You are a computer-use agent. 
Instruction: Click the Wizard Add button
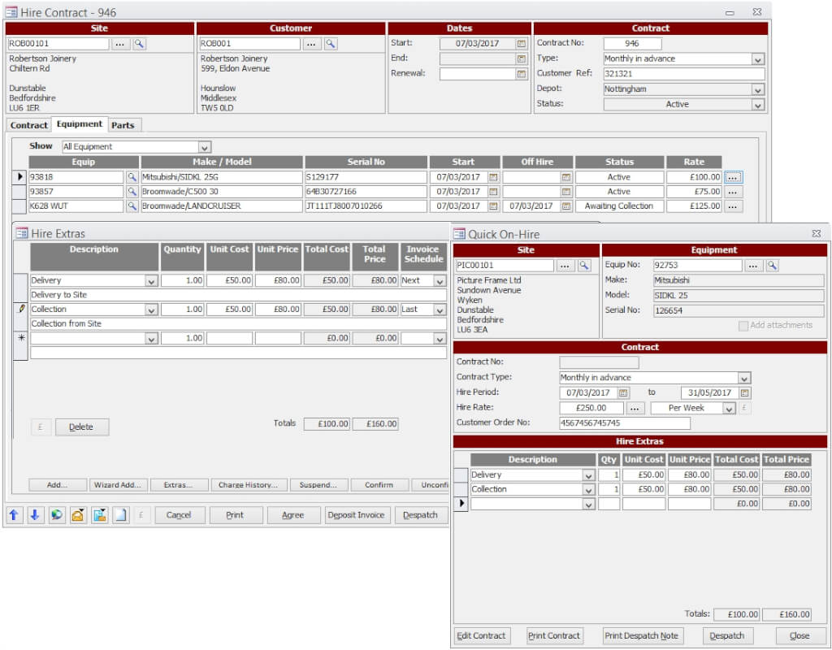[x=117, y=483]
